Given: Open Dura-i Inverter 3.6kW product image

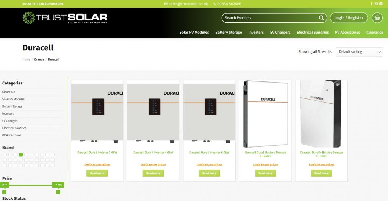Looking at the screenshot, I should click(97, 114).
